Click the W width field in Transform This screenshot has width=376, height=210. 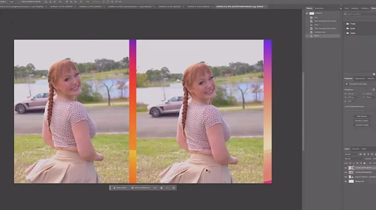[351, 94]
